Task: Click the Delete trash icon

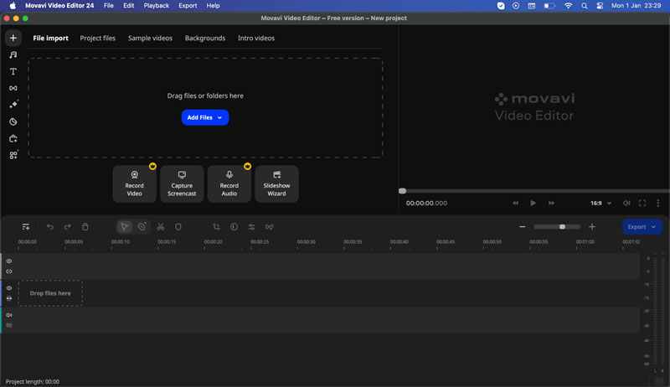Action: tap(85, 227)
